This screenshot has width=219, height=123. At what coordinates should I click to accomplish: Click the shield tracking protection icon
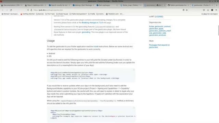[28, 10]
